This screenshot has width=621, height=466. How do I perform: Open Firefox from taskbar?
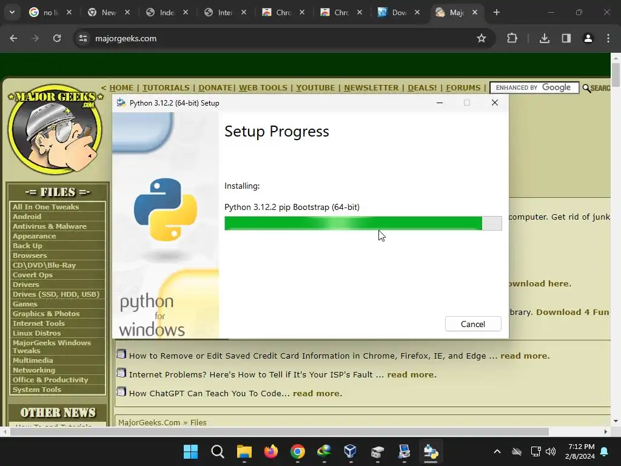coord(271,451)
